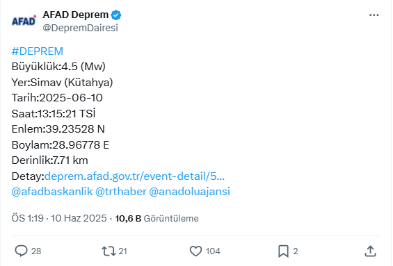The width and height of the screenshot is (393, 266).
Task: Click the @DepremDairesi handle
Action: pyautogui.click(x=80, y=28)
